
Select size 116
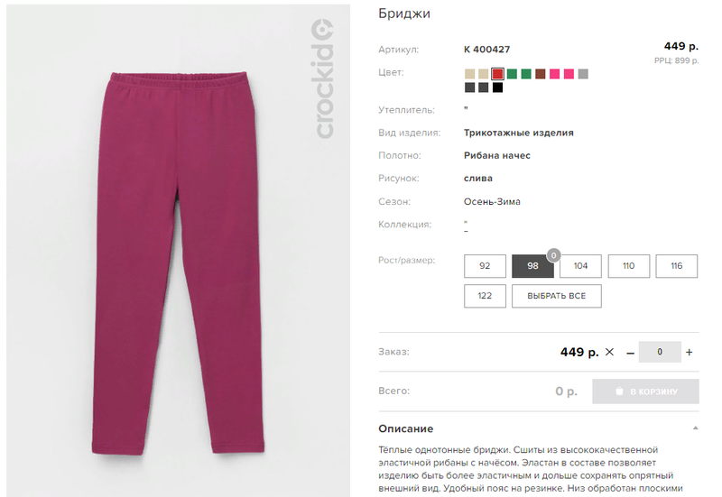point(676,266)
